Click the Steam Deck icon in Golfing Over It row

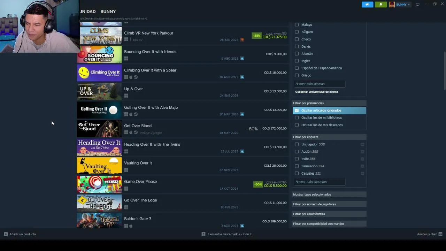pos(242,114)
